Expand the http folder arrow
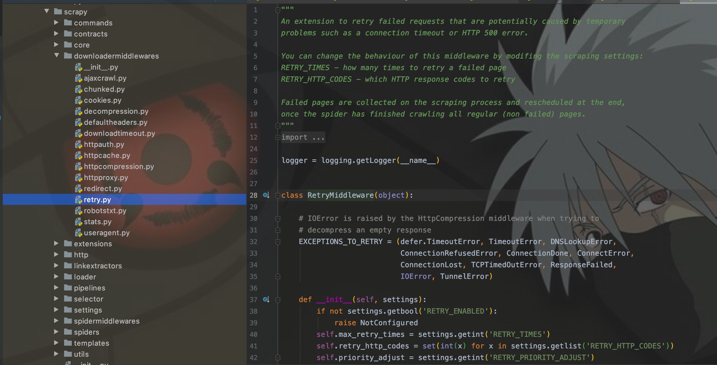 pos(56,254)
